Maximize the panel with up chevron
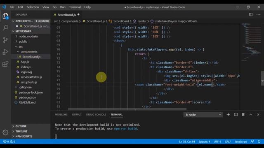This screenshot has width=264, height=148. tap(251, 115)
